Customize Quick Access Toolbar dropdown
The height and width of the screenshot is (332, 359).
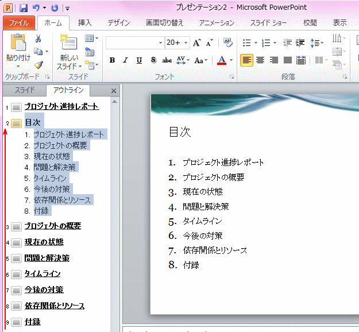pos(68,9)
